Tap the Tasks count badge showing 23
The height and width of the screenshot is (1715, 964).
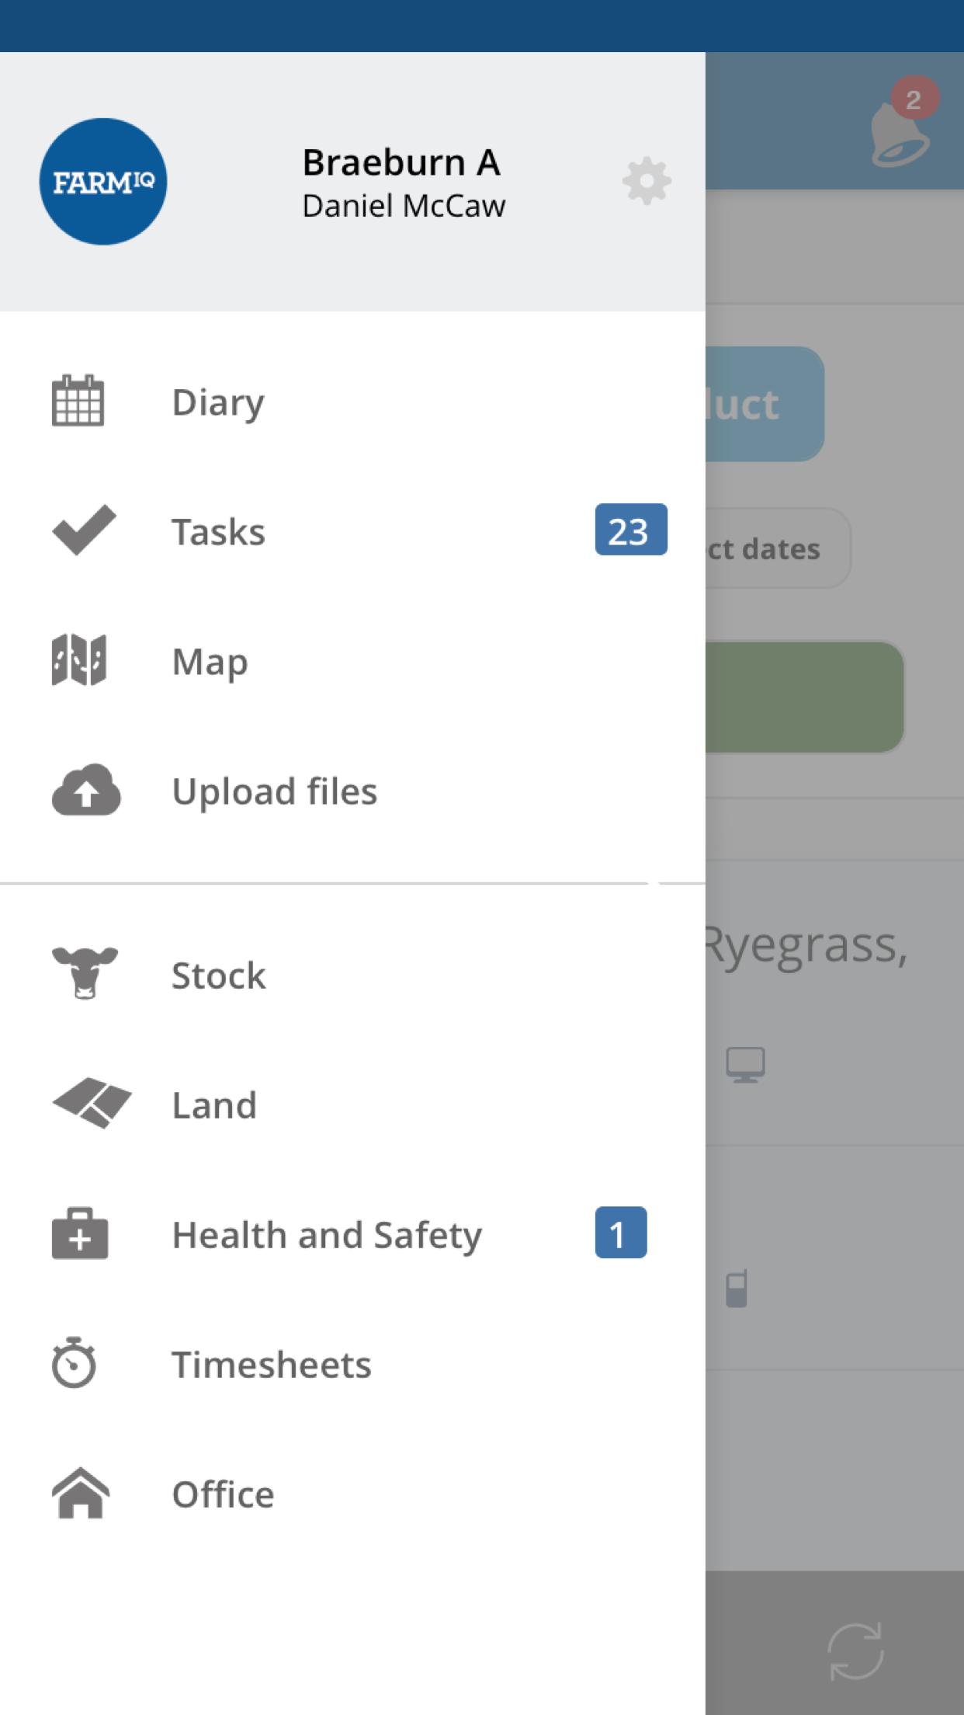pos(630,530)
